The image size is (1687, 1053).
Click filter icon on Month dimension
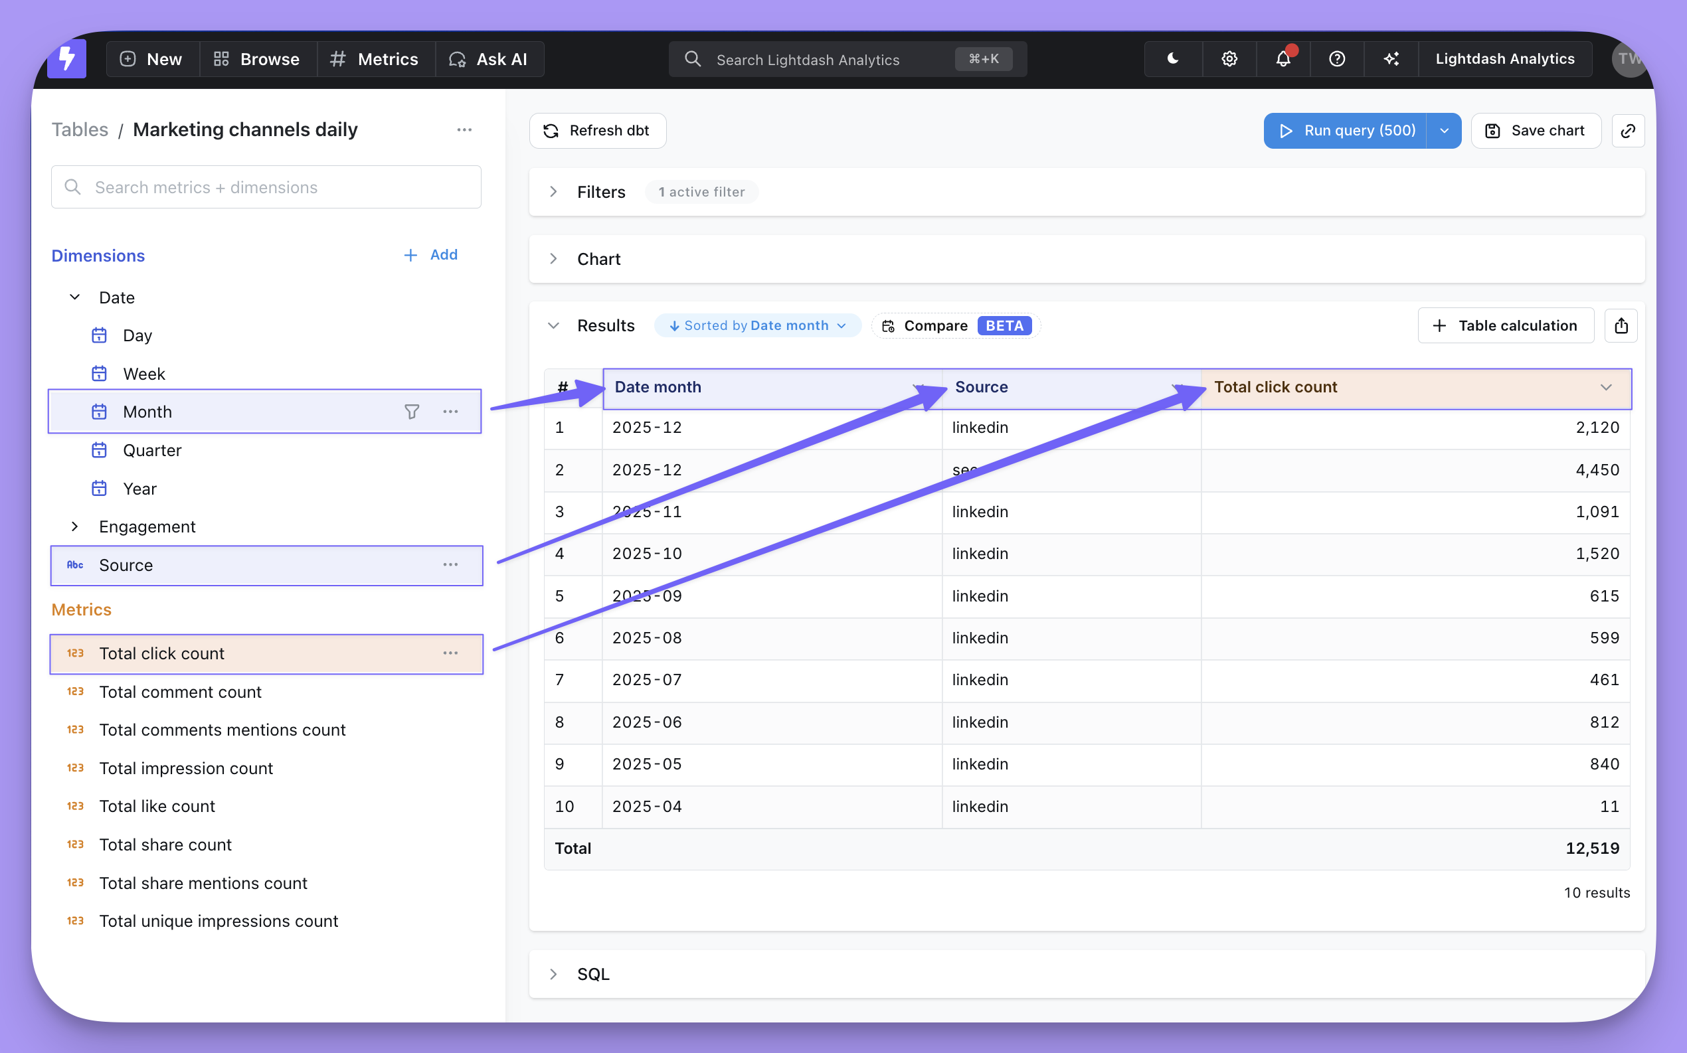(x=412, y=412)
